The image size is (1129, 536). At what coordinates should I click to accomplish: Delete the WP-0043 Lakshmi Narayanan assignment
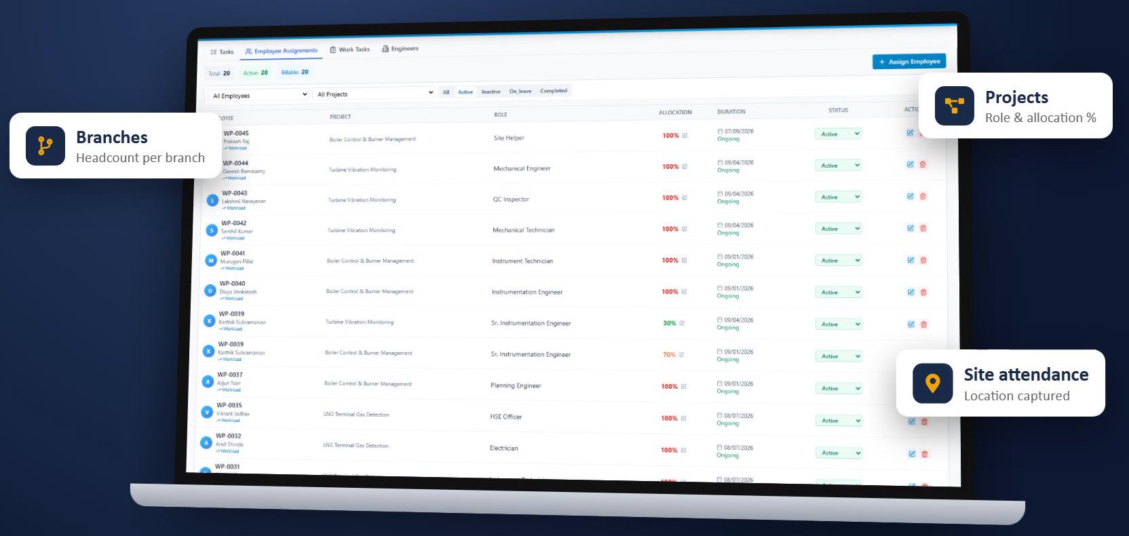923,196
